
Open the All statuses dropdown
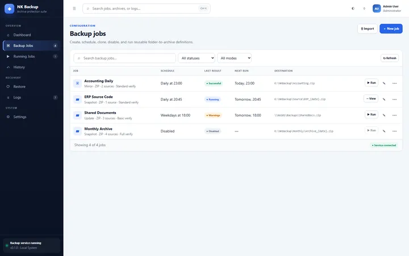197,58
